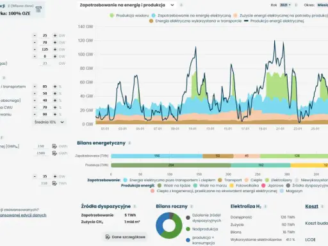Open the Okres period dropdown
The height and width of the screenshot is (246, 328).
click(x=322, y=5)
